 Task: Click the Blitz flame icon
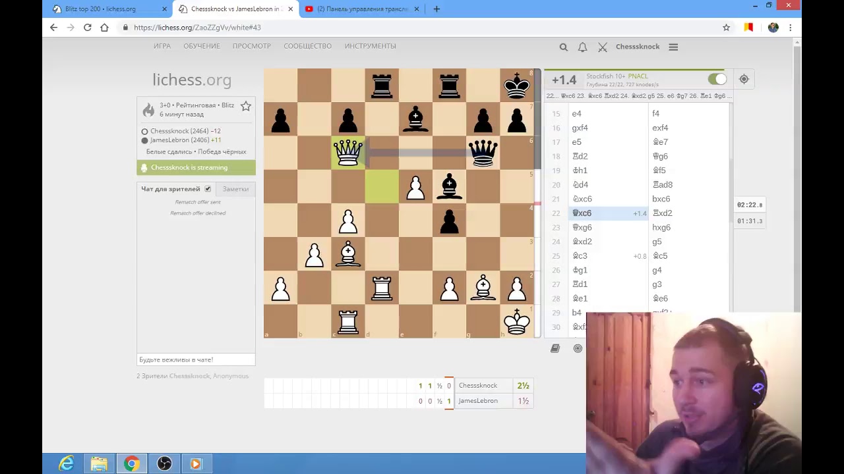(148, 109)
